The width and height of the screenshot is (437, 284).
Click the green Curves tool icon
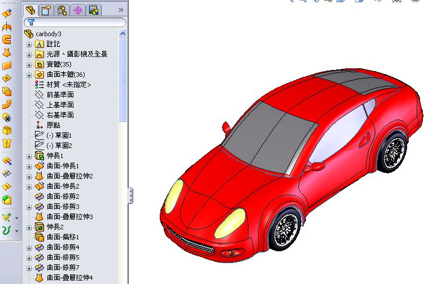[x=7, y=230]
